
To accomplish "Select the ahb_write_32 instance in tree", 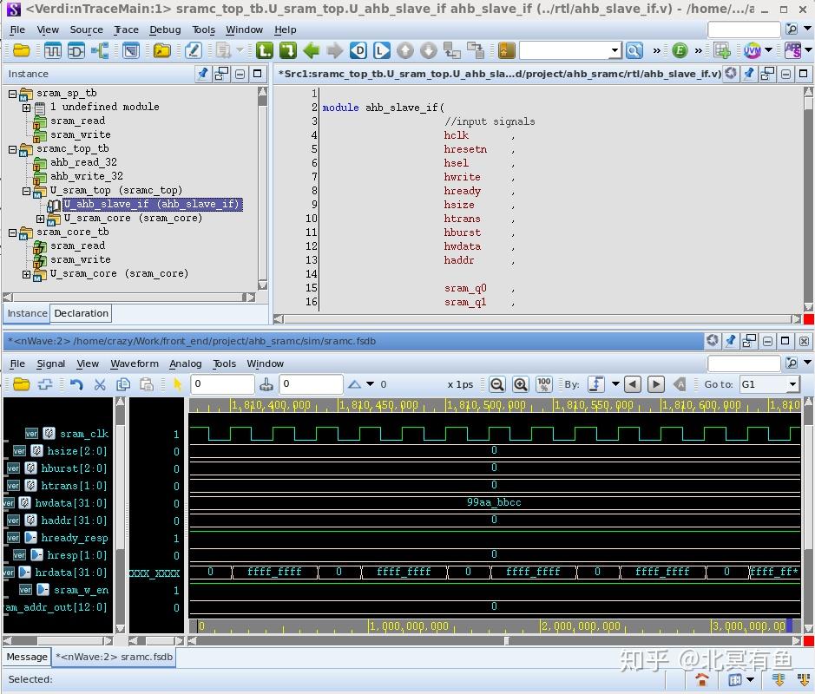I will coord(86,176).
